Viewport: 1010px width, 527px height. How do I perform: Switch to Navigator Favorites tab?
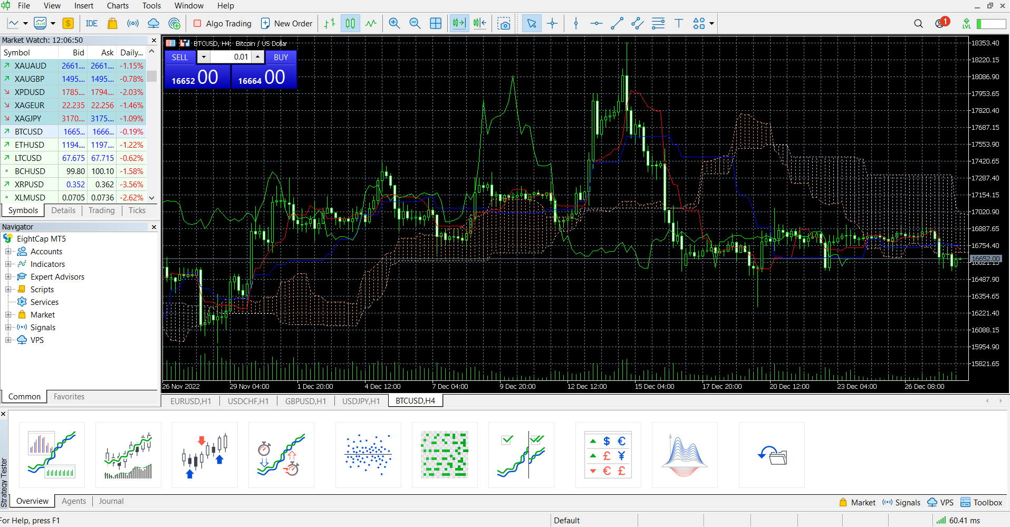[x=69, y=397]
